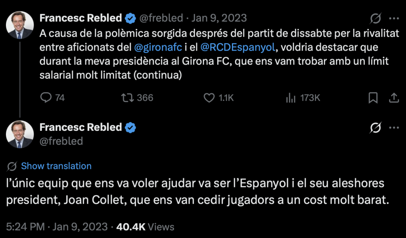The width and height of the screenshot is (406, 238).
Task: Click the 40.4K Views count
Action: [x=146, y=227]
